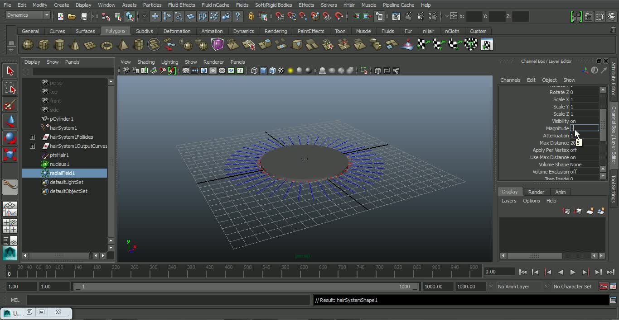
Task: Select the Lasso tool in the toolbox
Action: point(10,88)
